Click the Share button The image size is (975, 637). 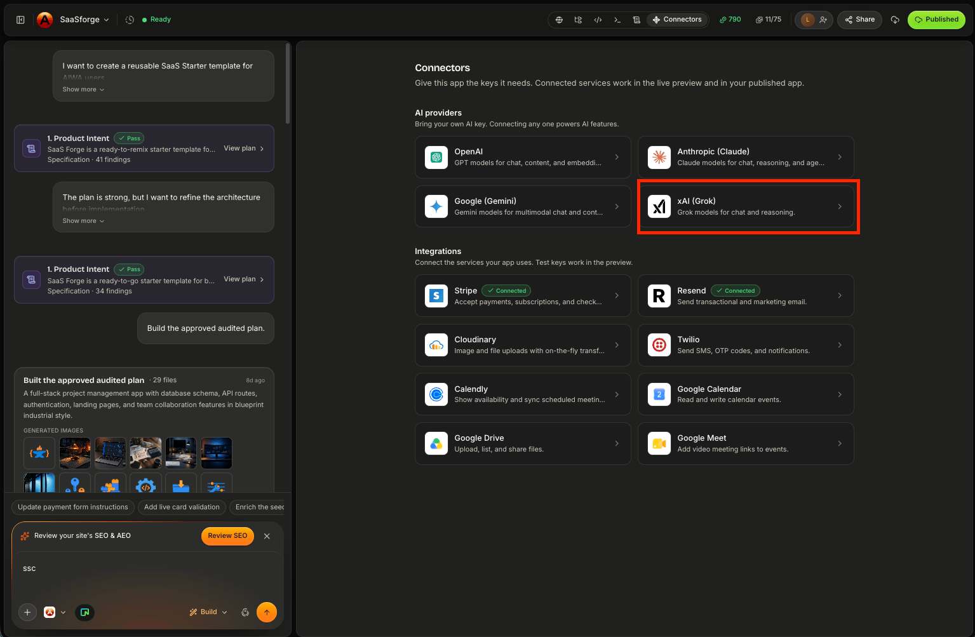(860, 20)
